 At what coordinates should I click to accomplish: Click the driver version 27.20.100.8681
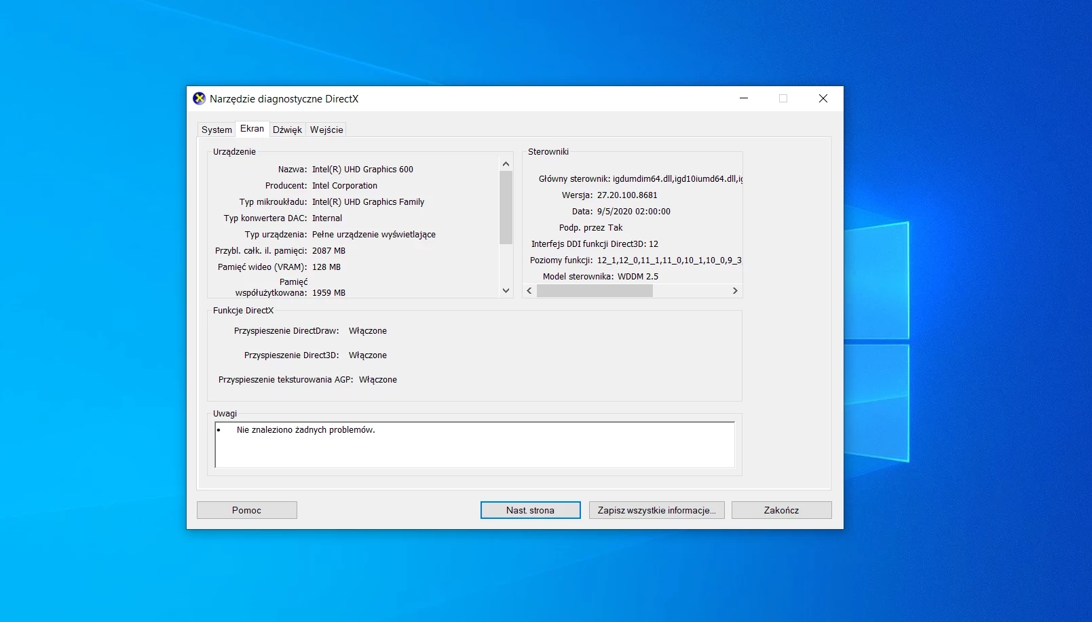627,195
